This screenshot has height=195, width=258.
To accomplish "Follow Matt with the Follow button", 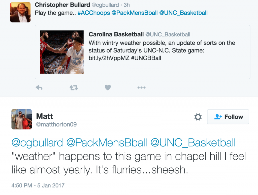I will pos(228,117).
